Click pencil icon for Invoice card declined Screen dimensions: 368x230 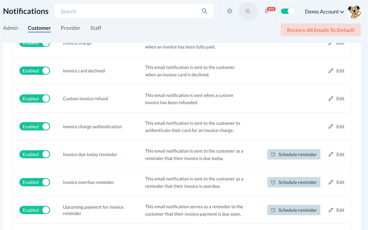click(x=331, y=71)
